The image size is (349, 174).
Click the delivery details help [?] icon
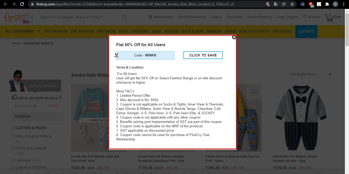(x=60, y=98)
